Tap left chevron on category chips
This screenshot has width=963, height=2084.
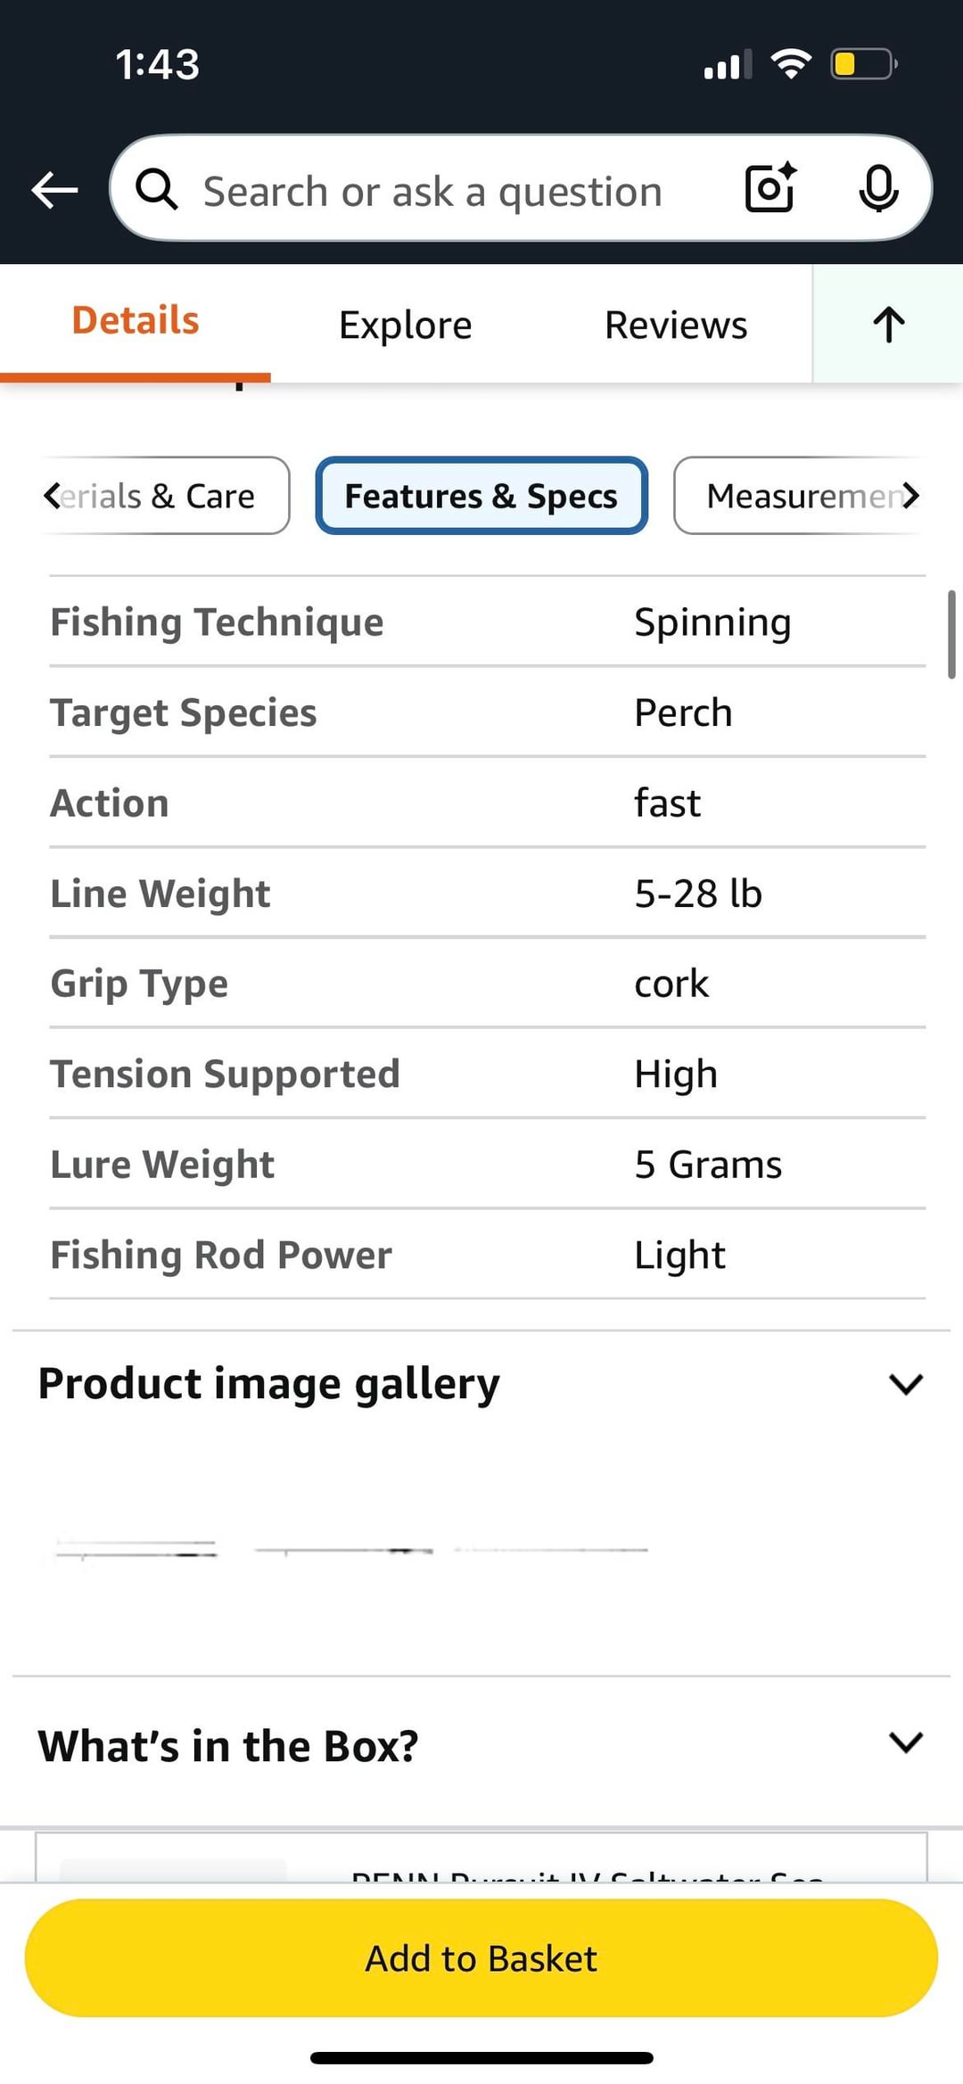[52, 496]
